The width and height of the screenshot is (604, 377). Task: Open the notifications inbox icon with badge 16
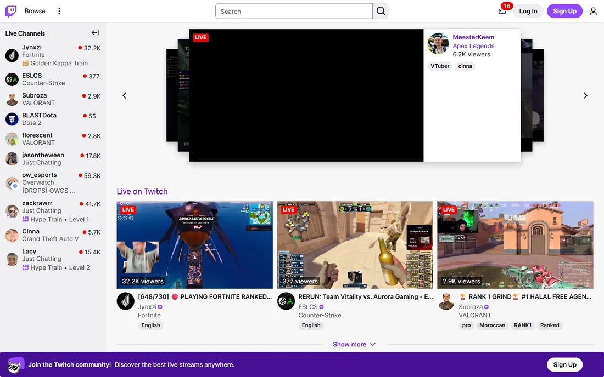[x=502, y=11]
